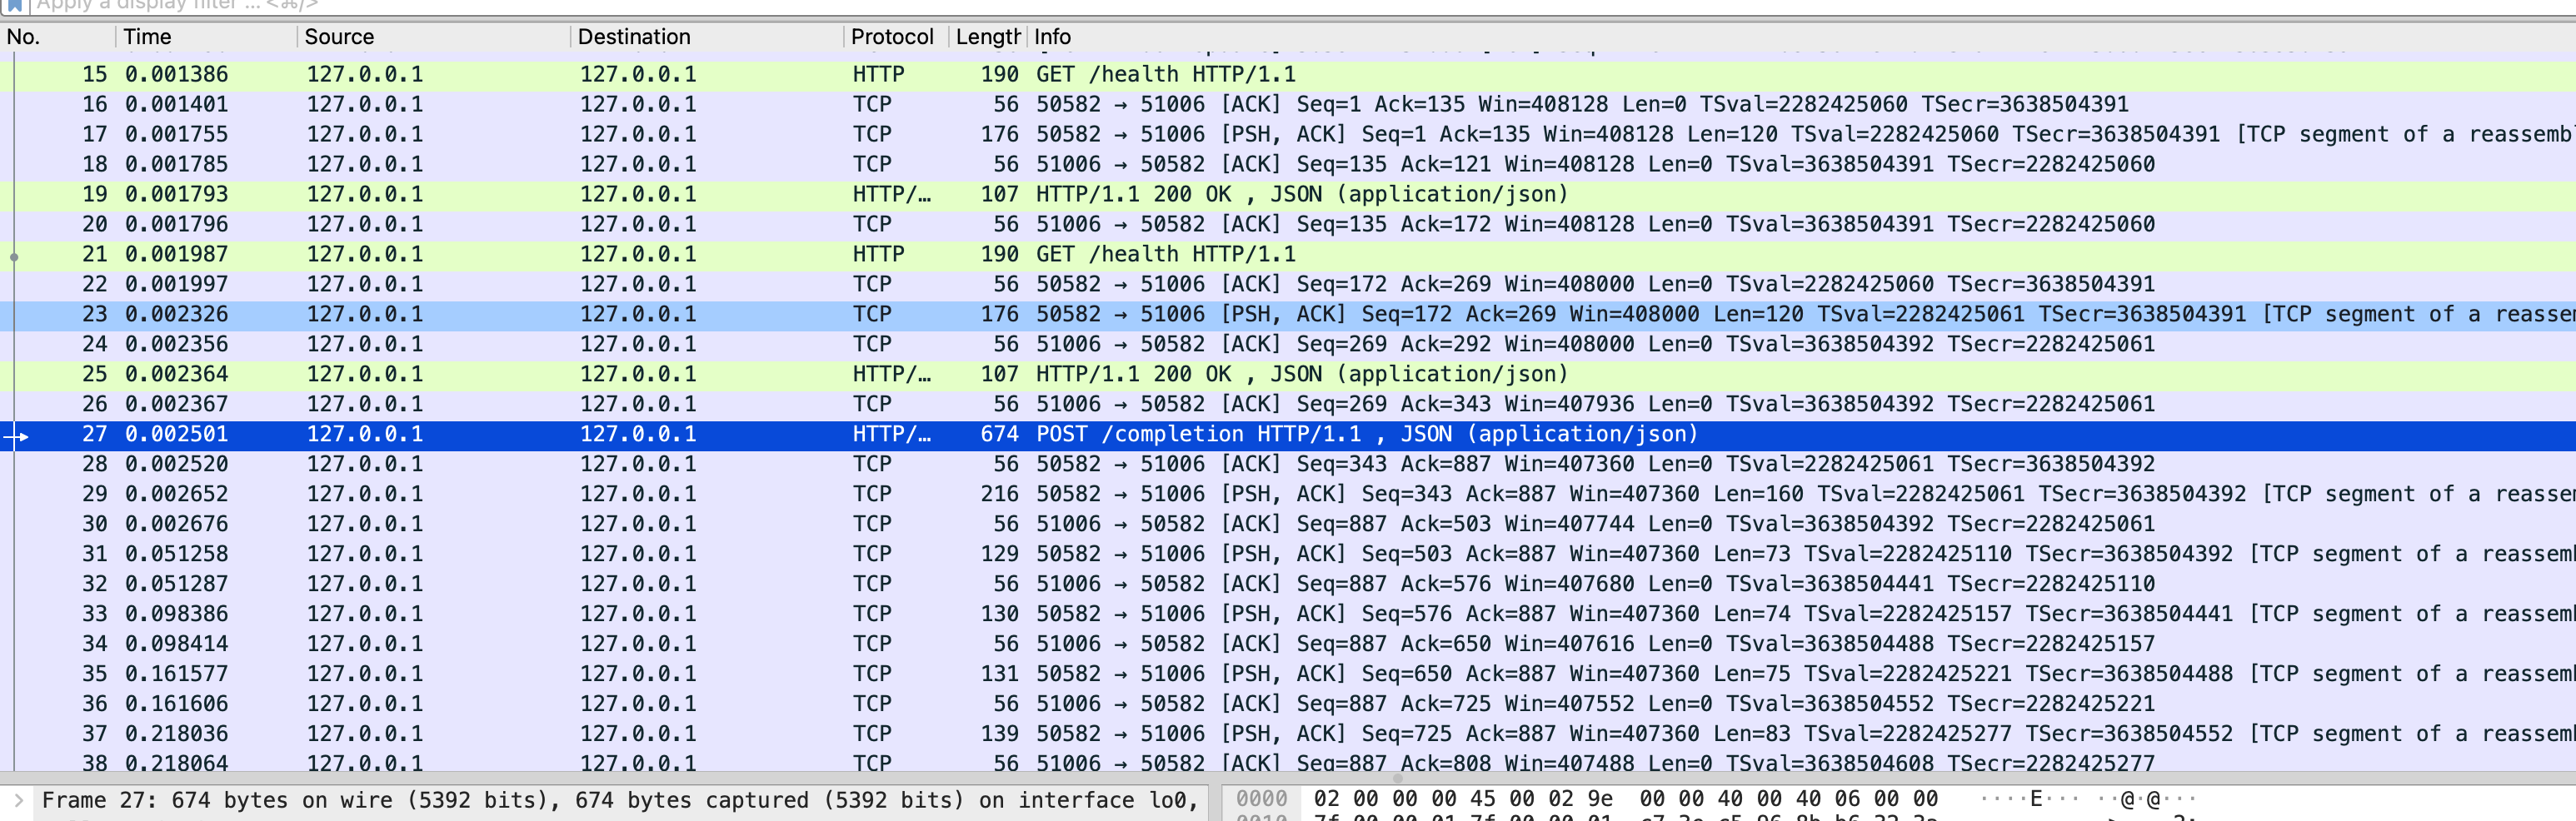Select packet 23 PSH ACK Seq=172
Viewport: 2576px width, 821px height.
tap(1288, 315)
